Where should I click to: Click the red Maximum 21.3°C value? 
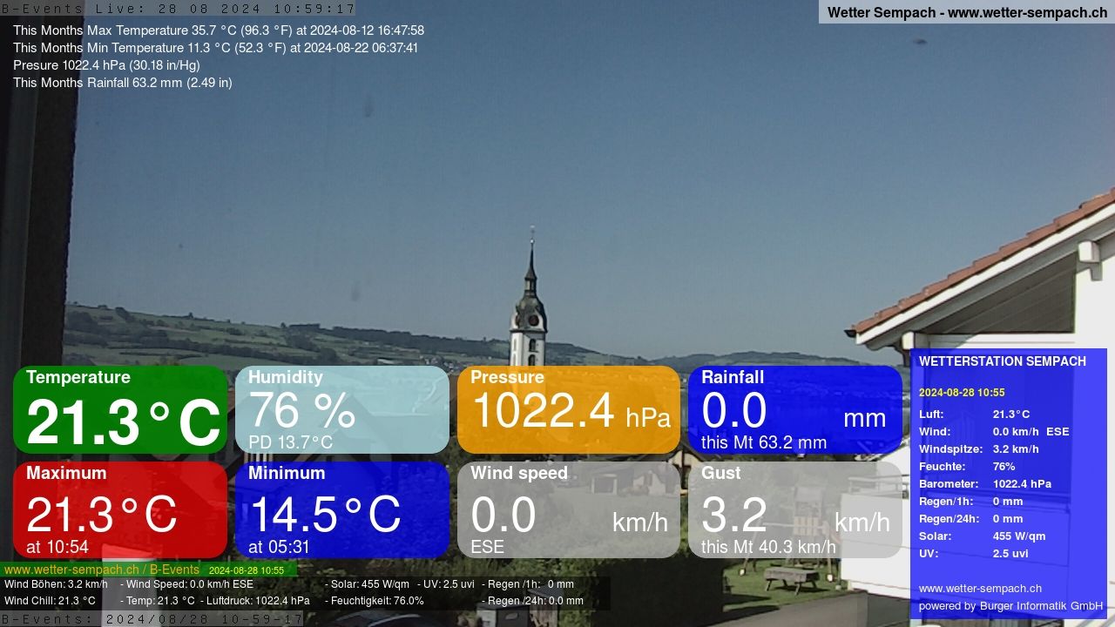102,514
